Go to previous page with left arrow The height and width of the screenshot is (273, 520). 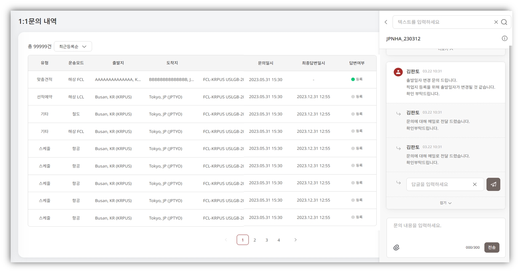(x=226, y=240)
